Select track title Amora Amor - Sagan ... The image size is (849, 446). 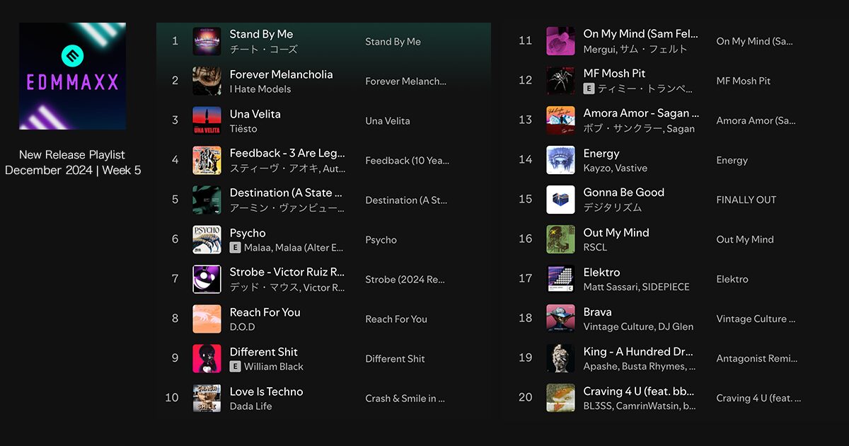pyautogui.click(x=641, y=113)
